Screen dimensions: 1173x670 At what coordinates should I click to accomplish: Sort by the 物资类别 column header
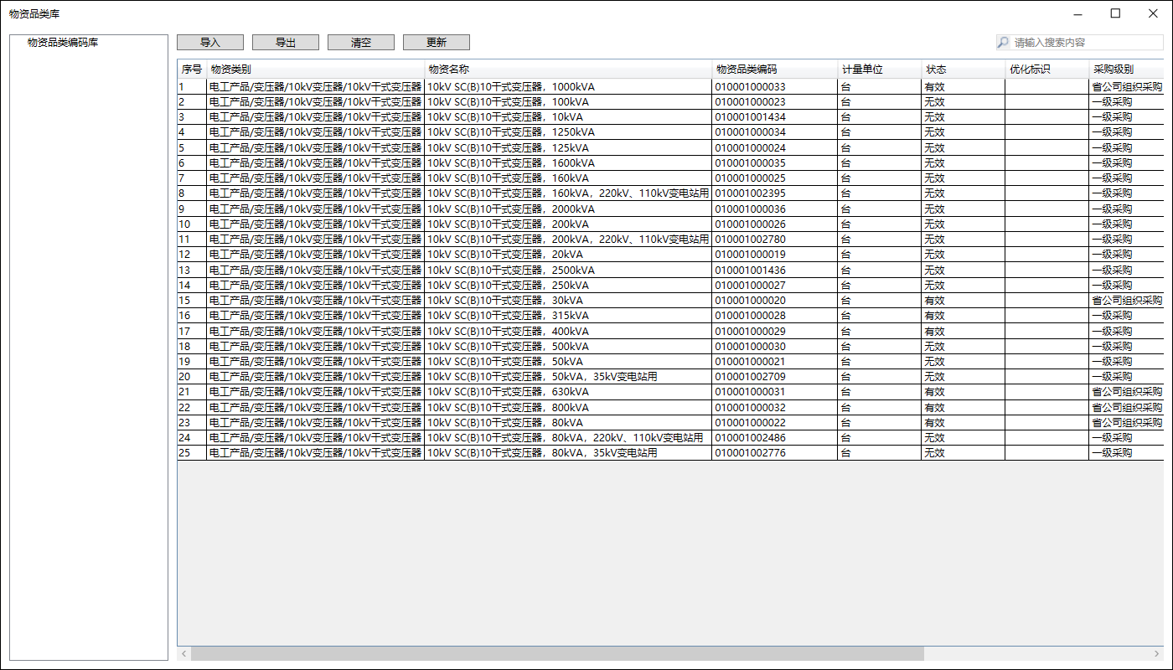315,70
